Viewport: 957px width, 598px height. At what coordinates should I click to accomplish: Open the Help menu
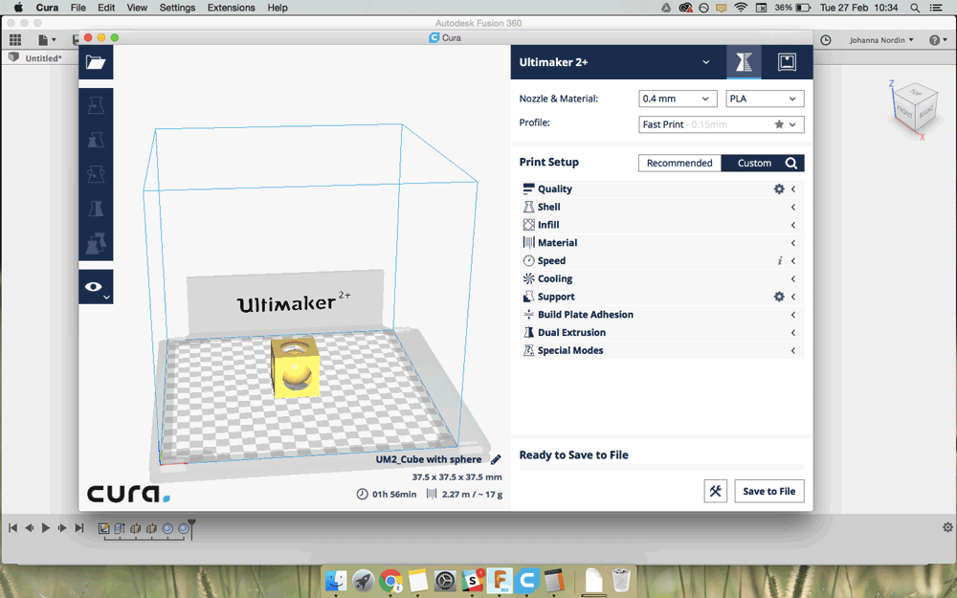278,8
